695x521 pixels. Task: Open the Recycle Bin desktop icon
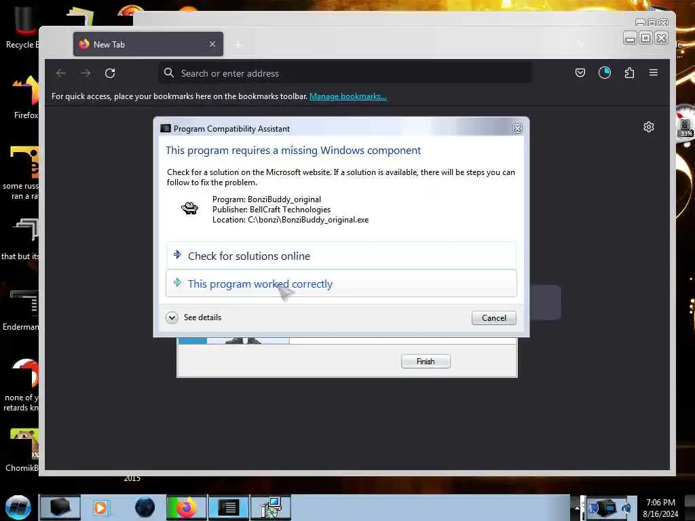23,27
